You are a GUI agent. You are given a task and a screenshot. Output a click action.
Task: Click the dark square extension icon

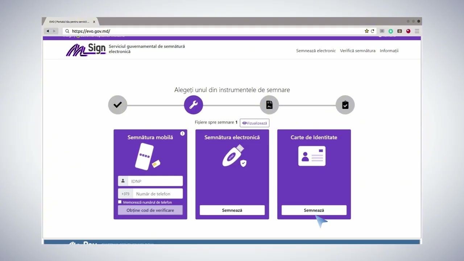click(x=399, y=31)
